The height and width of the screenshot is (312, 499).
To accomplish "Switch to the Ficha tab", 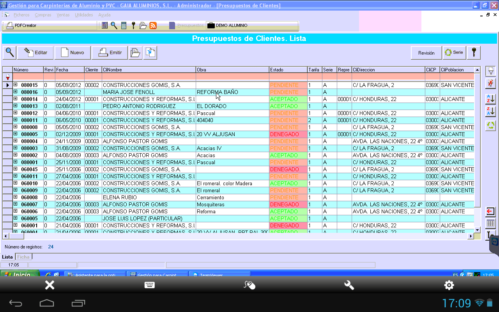I will click(23, 257).
